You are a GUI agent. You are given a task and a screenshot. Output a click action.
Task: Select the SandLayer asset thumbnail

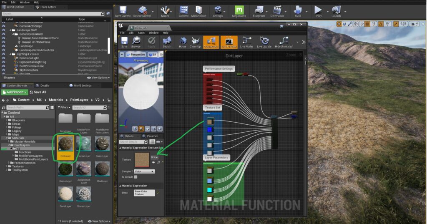(x=65, y=194)
